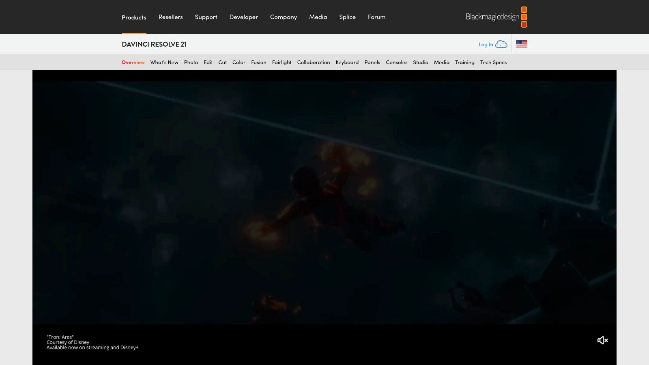The height and width of the screenshot is (365, 649).
Task: Open the Company menu item
Action: point(284,17)
